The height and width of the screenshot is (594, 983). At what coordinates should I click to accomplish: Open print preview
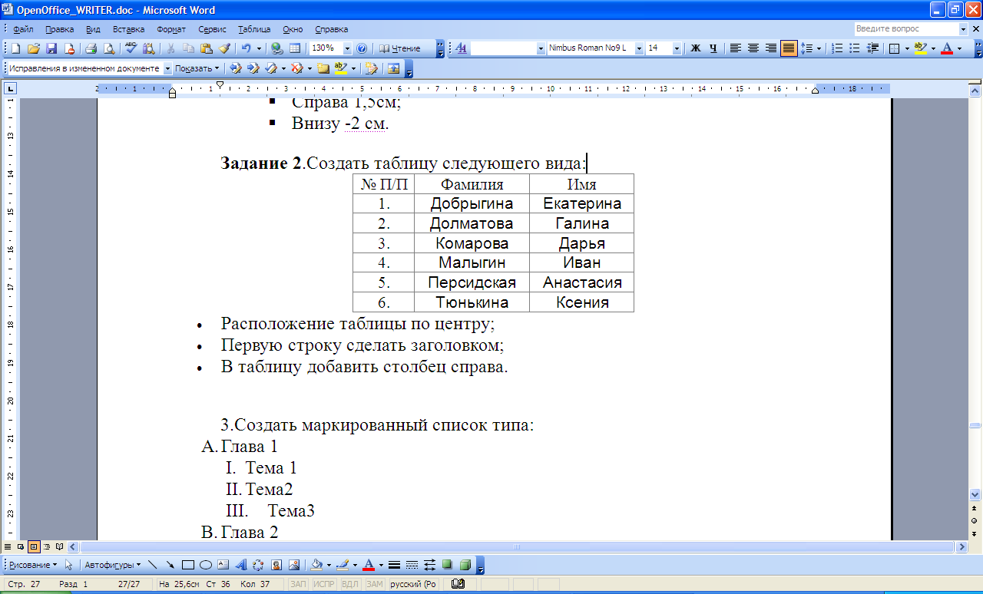pos(109,48)
